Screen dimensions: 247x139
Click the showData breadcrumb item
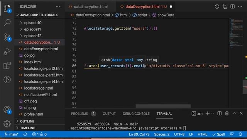coord(163,15)
